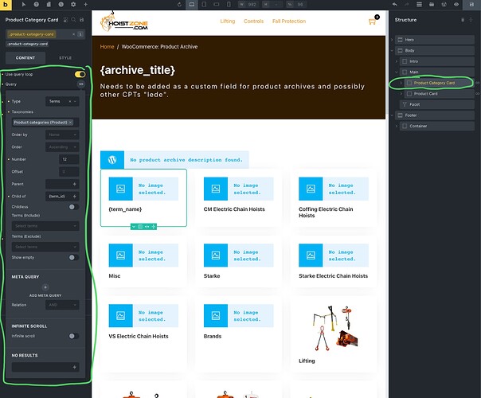Select the Lifting category card image
This screenshot has width=481, height=398.
[x=334, y=329]
